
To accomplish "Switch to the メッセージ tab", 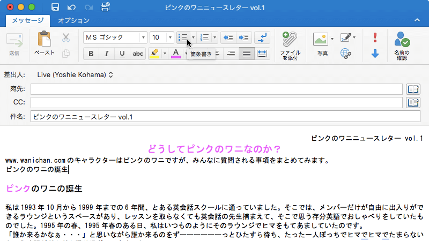I will (28, 20).
